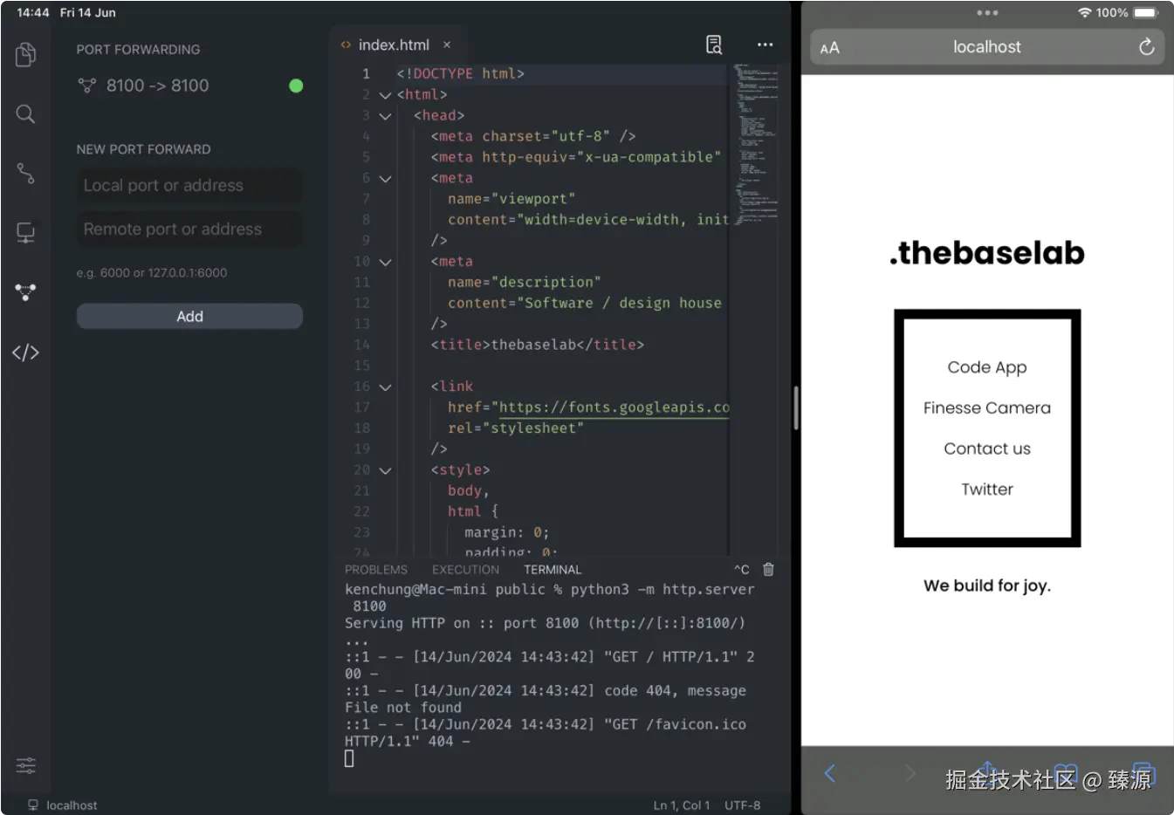Click the editor minimap
Screen dimensions: 1174x815
click(755, 144)
